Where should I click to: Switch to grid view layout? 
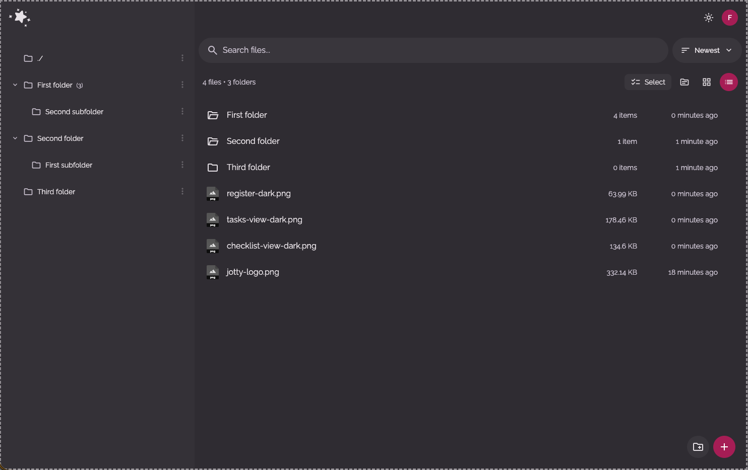(x=706, y=82)
